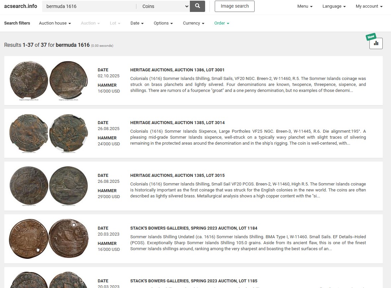Expand the Coins category dropdown
Viewport: 391px width, 288px height.
pos(164,6)
